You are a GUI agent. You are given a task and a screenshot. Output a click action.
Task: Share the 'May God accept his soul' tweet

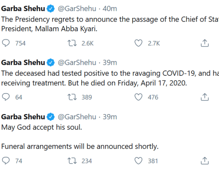[205, 161]
